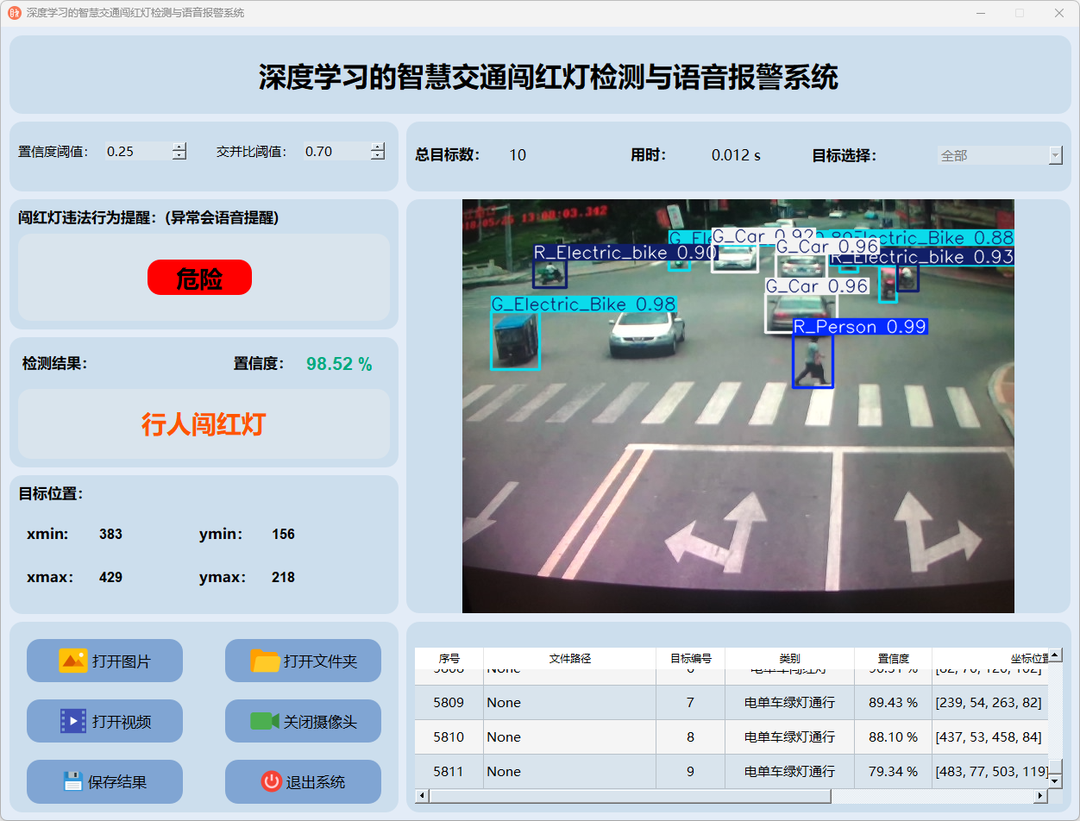Click the floppy disk icon on 保存结果

(x=72, y=781)
